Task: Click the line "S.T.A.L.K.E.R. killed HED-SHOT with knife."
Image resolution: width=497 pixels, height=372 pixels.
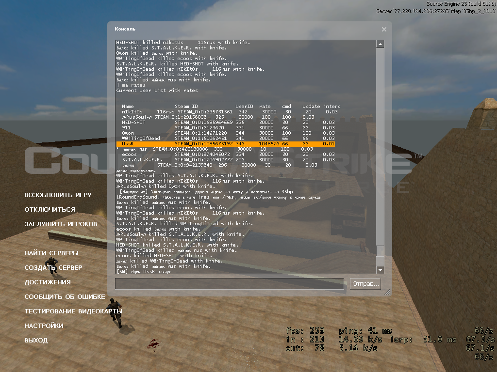Action: [x=177, y=64]
